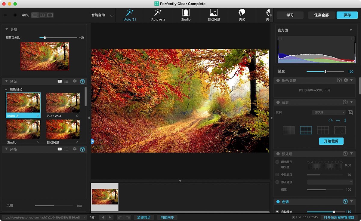Image resolution: width=361 pixels, height=221 pixels.
Task: Open the help icon in the 预设 panel
Action: 82,81
